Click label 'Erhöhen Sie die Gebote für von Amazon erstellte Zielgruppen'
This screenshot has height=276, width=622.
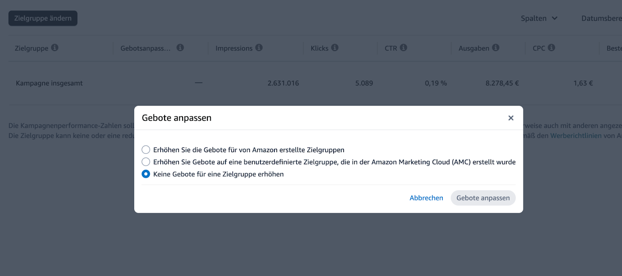click(249, 150)
